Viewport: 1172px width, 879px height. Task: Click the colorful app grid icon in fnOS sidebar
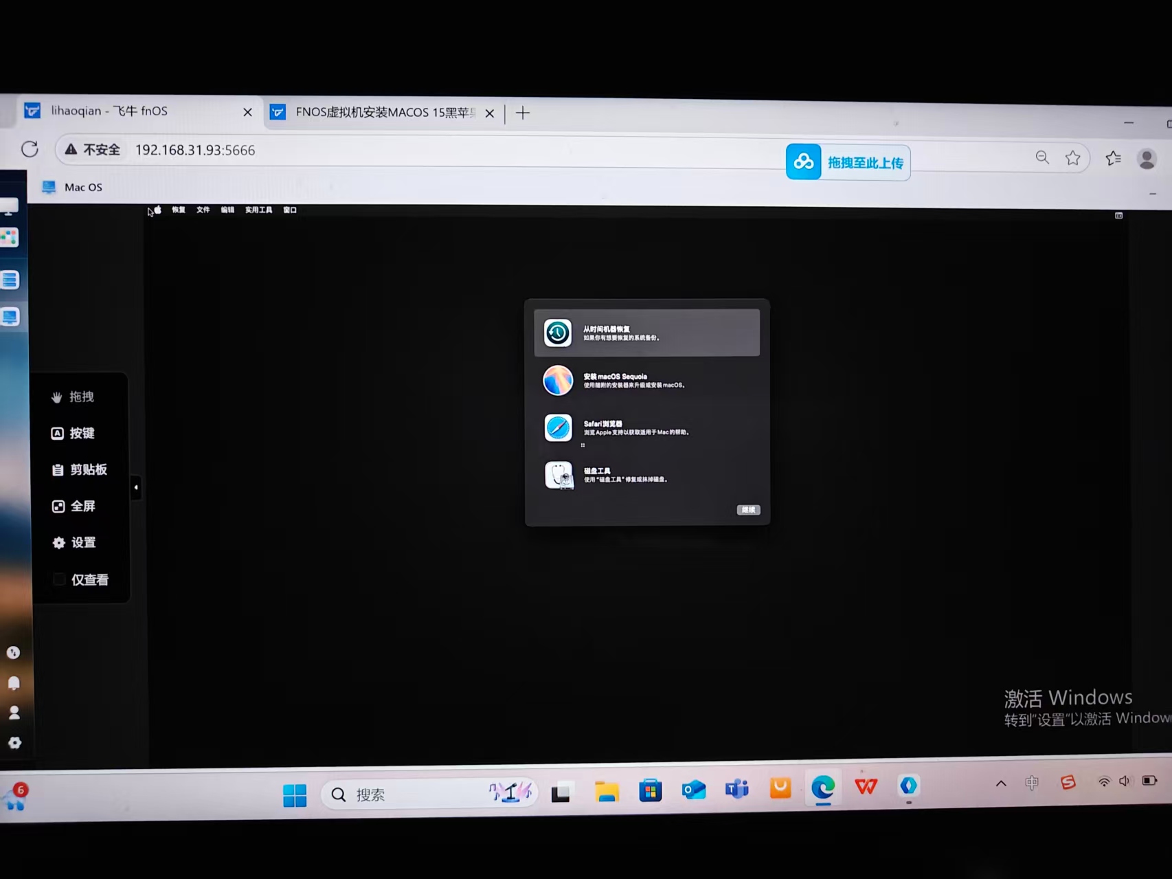click(9, 238)
